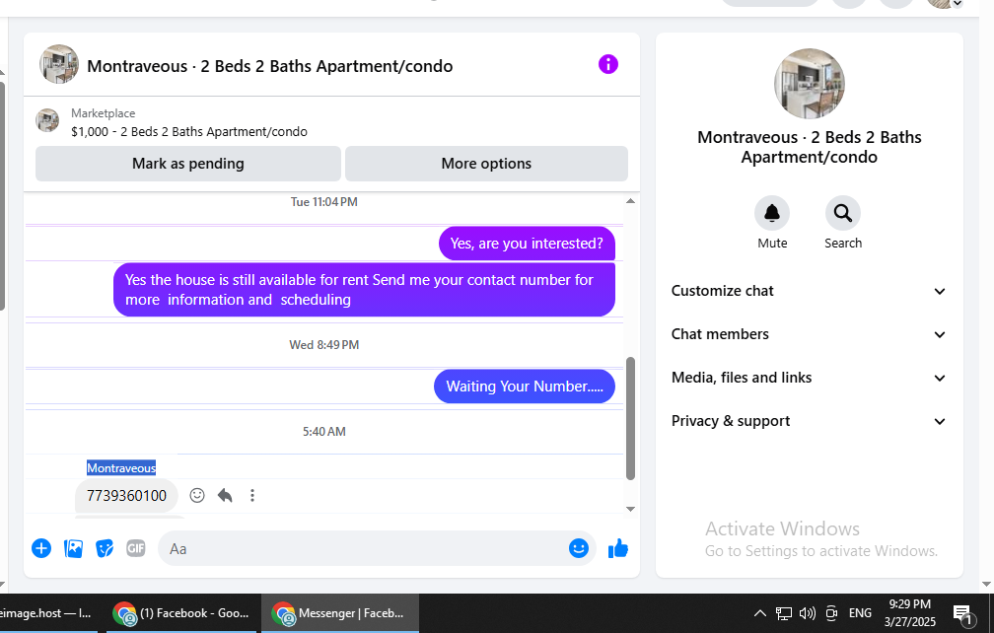Mute this conversation with bell icon
This screenshot has width=994, height=633.
[771, 213]
